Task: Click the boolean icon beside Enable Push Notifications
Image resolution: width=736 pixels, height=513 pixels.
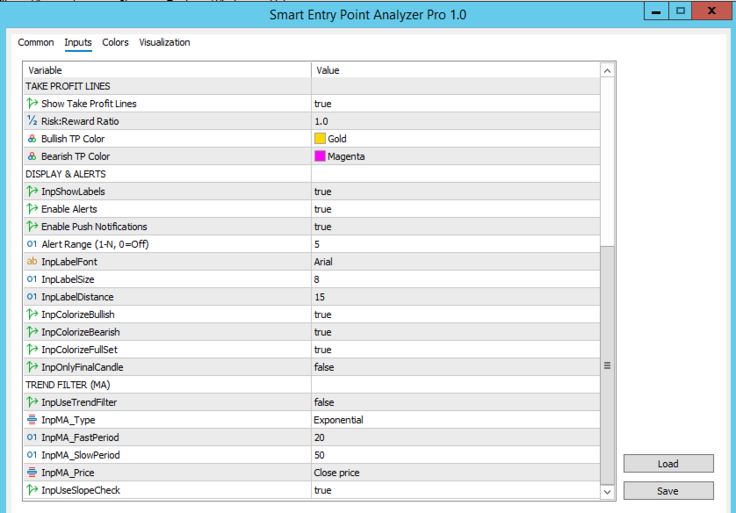Action: point(32,227)
